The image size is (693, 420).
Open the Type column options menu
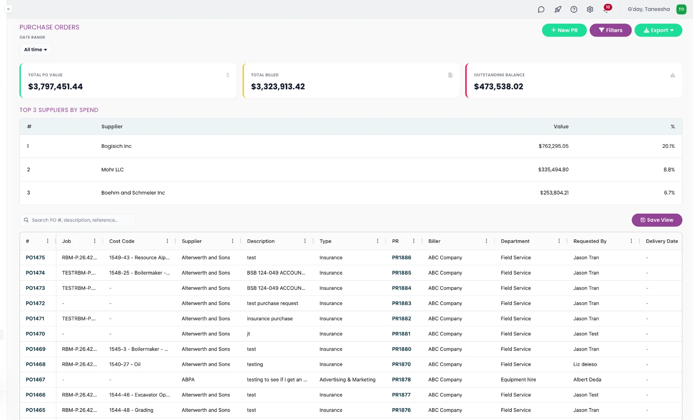[377, 241]
